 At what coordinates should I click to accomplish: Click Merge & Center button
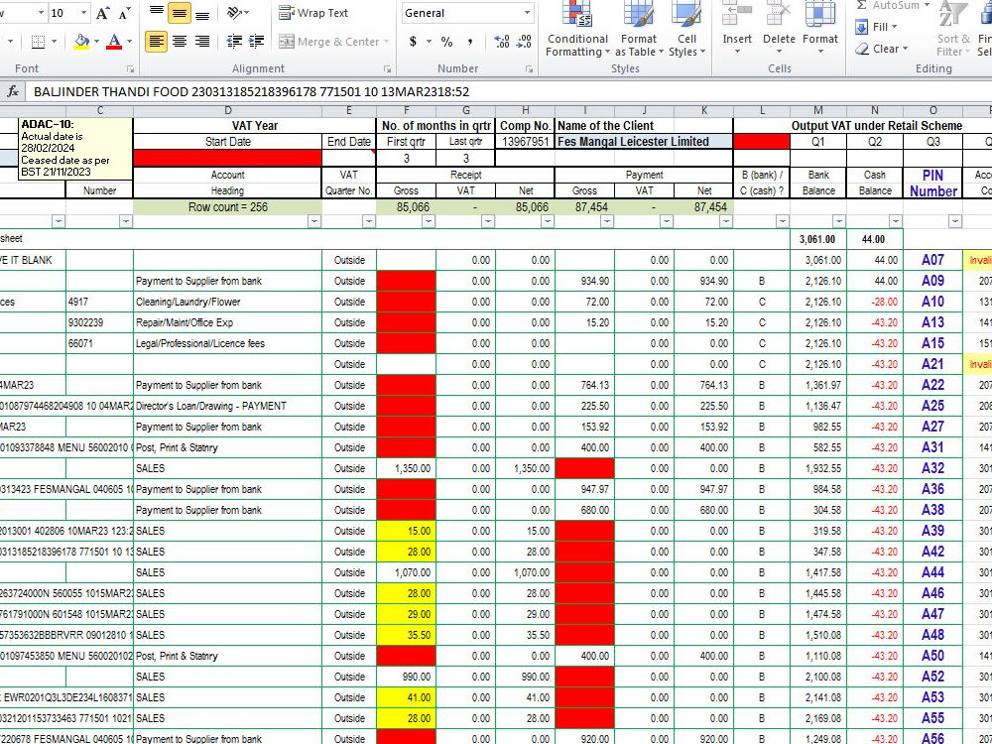tap(329, 42)
